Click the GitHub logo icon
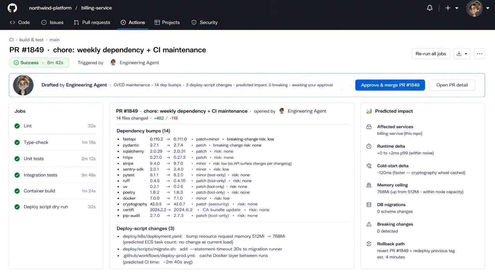 [x=12, y=8]
